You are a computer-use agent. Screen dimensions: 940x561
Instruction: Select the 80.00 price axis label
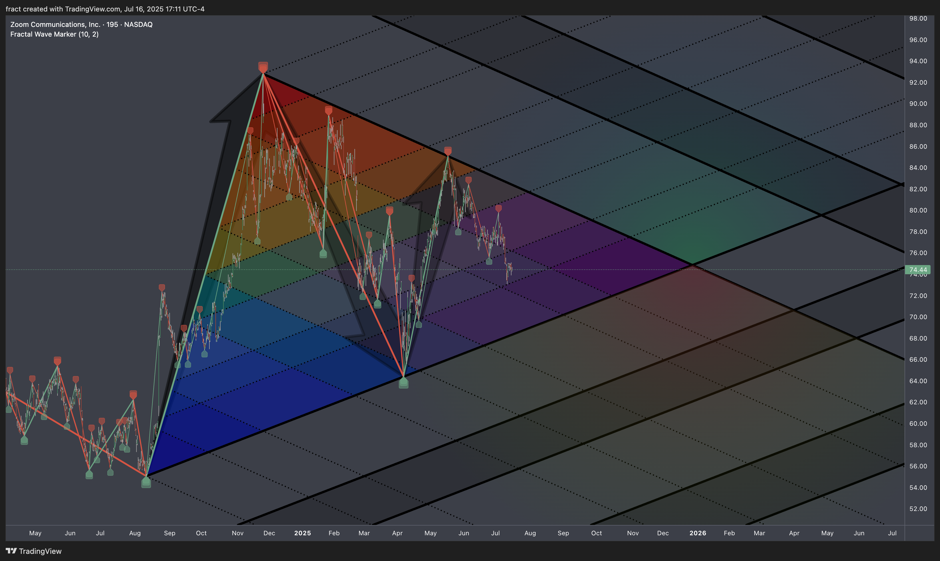click(918, 210)
